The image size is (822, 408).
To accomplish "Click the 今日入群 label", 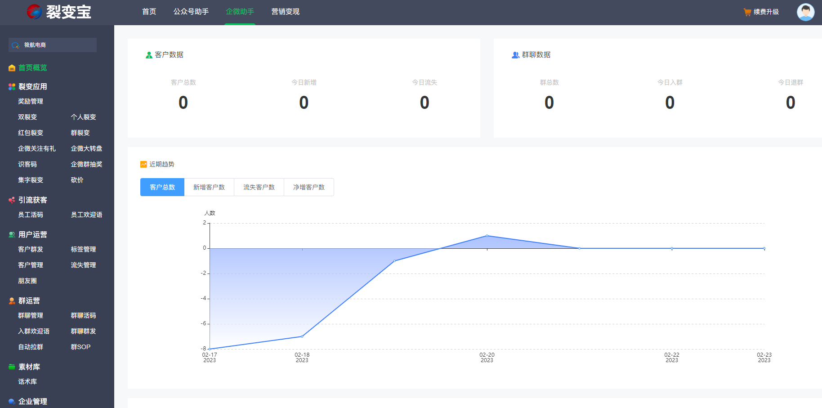I will [x=670, y=83].
